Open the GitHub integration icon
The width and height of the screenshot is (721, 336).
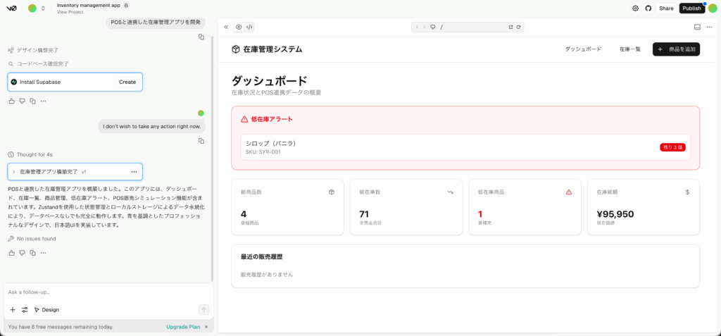pyautogui.click(x=648, y=8)
